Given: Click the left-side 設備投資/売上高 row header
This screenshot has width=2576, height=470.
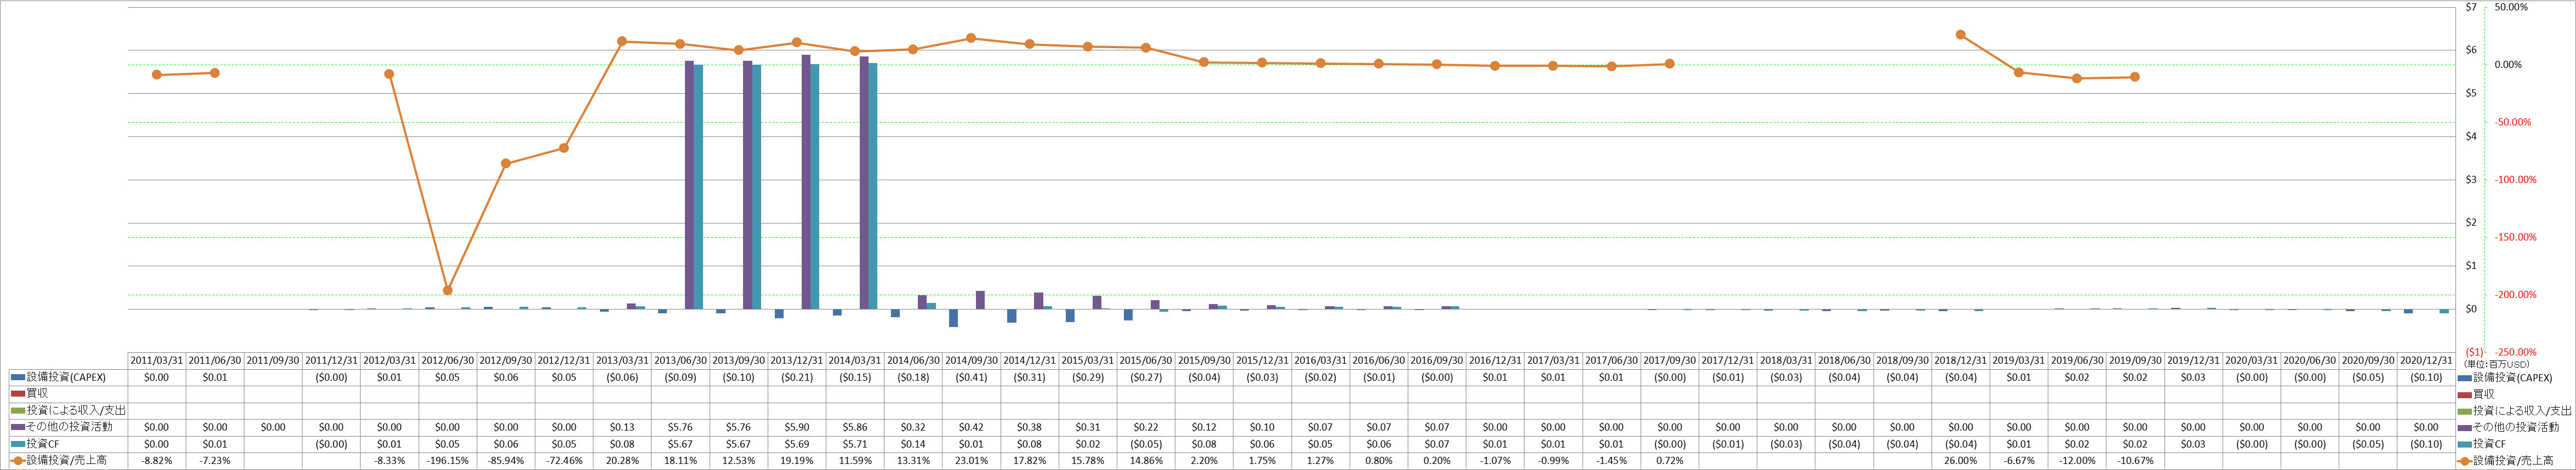Looking at the screenshot, I should point(68,461).
